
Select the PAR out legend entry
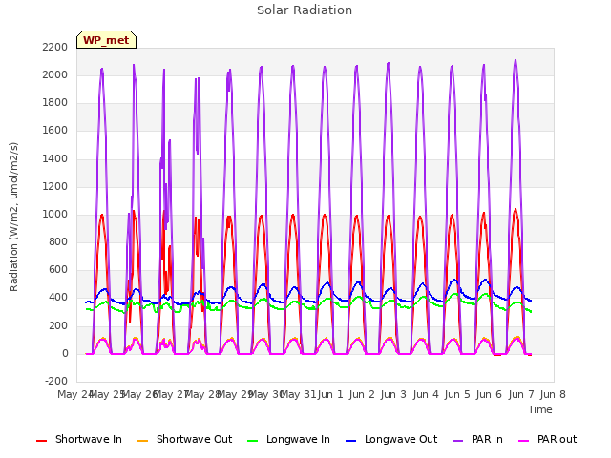point(547,439)
